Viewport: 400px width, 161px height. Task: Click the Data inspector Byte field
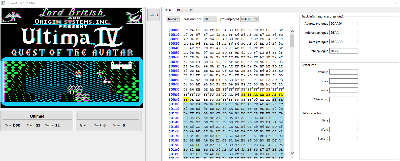[344, 120]
